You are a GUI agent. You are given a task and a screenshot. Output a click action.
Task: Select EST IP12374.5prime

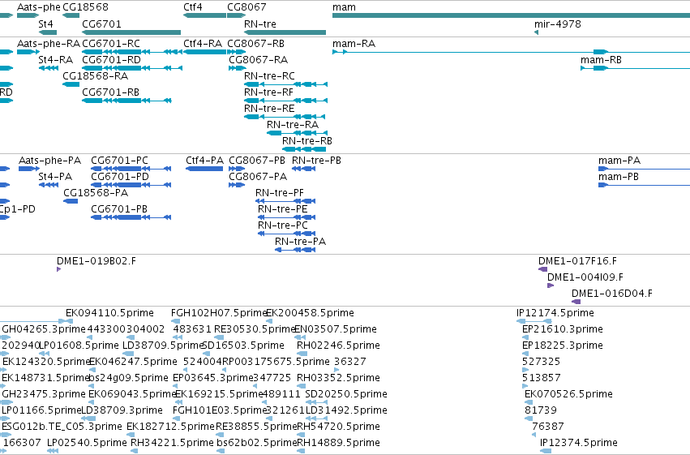[x=579, y=443]
